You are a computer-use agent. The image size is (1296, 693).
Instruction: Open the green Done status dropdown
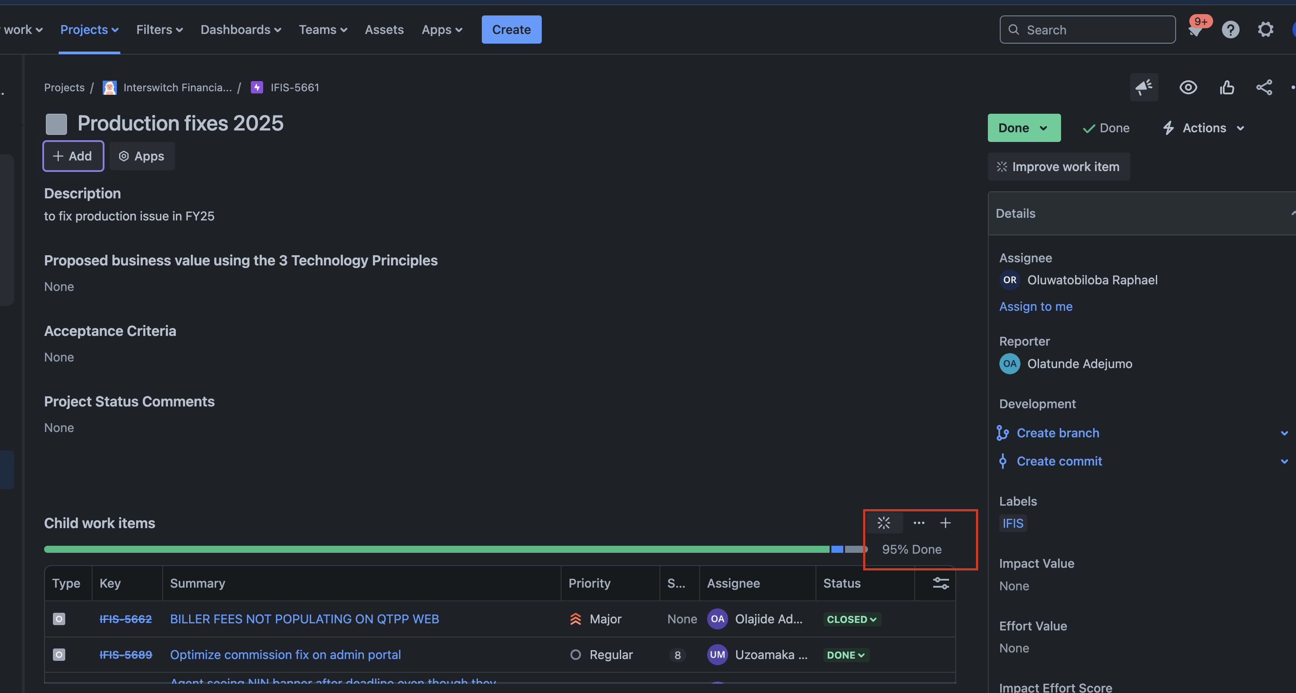click(1023, 128)
